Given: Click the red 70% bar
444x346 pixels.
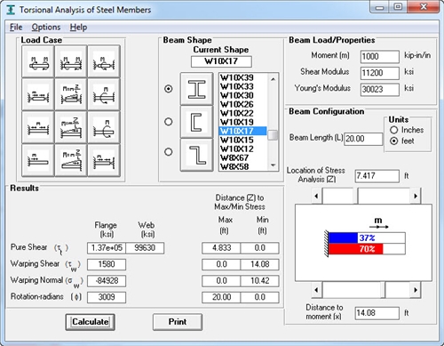Looking at the screenshot, I should pos(356,249).
